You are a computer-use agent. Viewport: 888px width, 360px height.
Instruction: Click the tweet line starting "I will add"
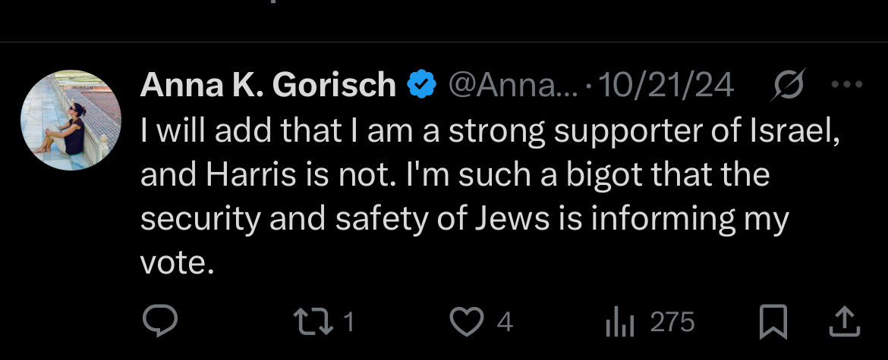coord(490,131)
